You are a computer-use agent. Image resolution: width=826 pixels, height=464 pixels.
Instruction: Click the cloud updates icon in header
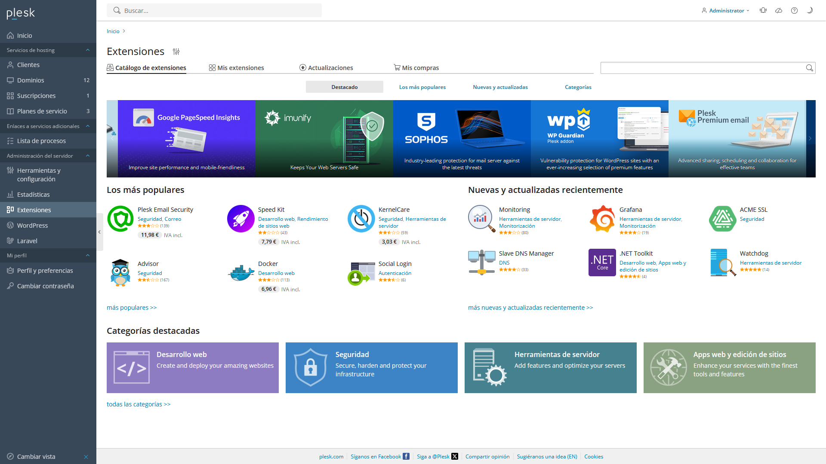(779, 10)
